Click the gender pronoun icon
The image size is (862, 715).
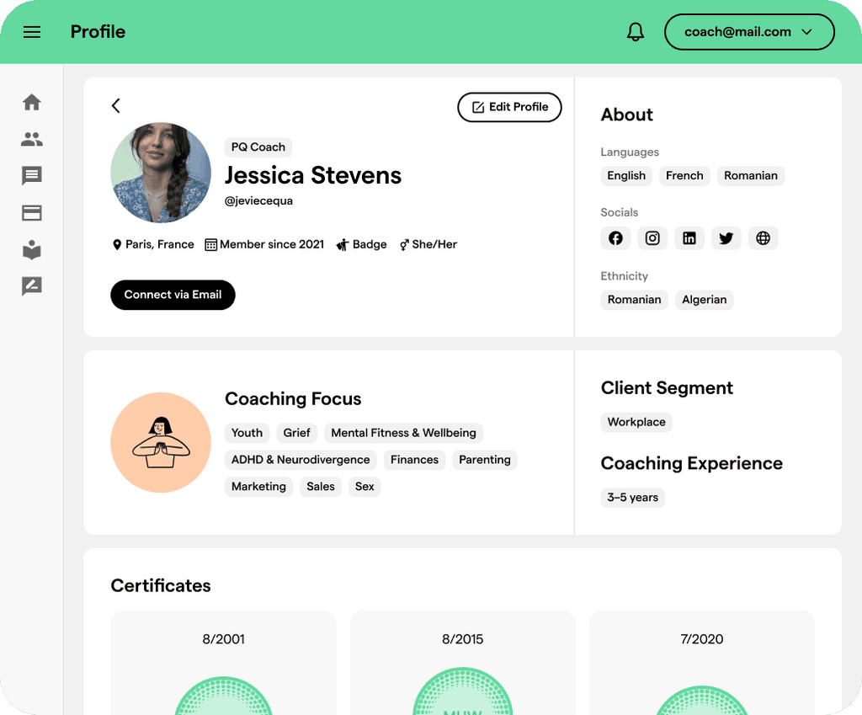[x=404, y=245]
